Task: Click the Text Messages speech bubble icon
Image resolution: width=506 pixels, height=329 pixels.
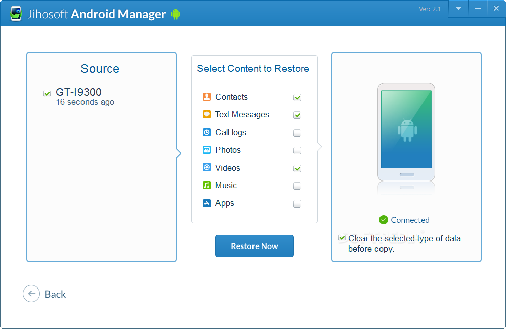Action: 207,114
